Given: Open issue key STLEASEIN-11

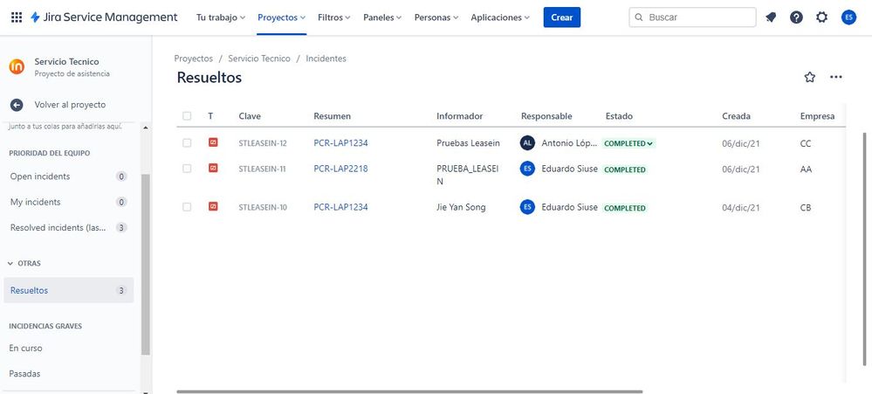Looking at the screenshot, I should (262, 169).
